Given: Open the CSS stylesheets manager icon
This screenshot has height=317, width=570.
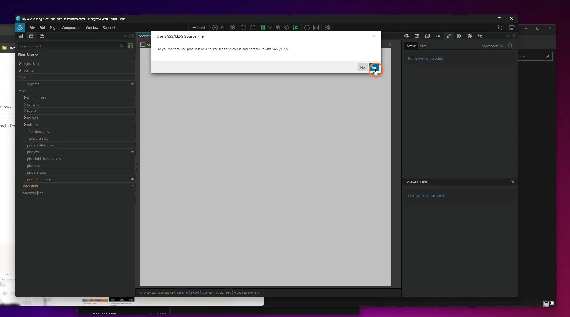Looking at the screenshot, I should [427, 36].
